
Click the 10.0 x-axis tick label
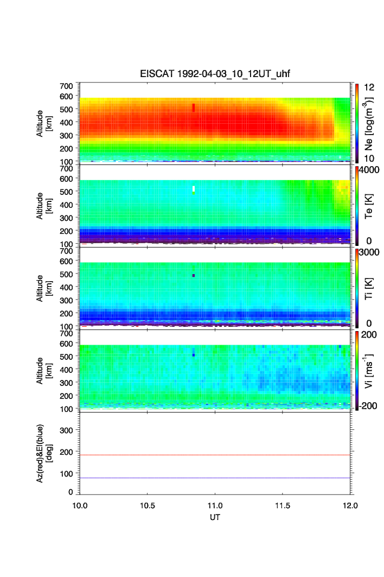click(80, 505)
